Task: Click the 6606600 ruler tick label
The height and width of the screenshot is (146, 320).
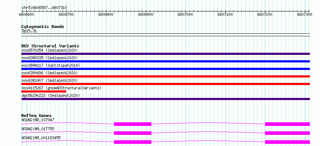Action: (27, 14)
